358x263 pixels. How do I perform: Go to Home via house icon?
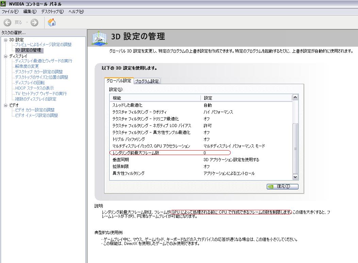52,22
